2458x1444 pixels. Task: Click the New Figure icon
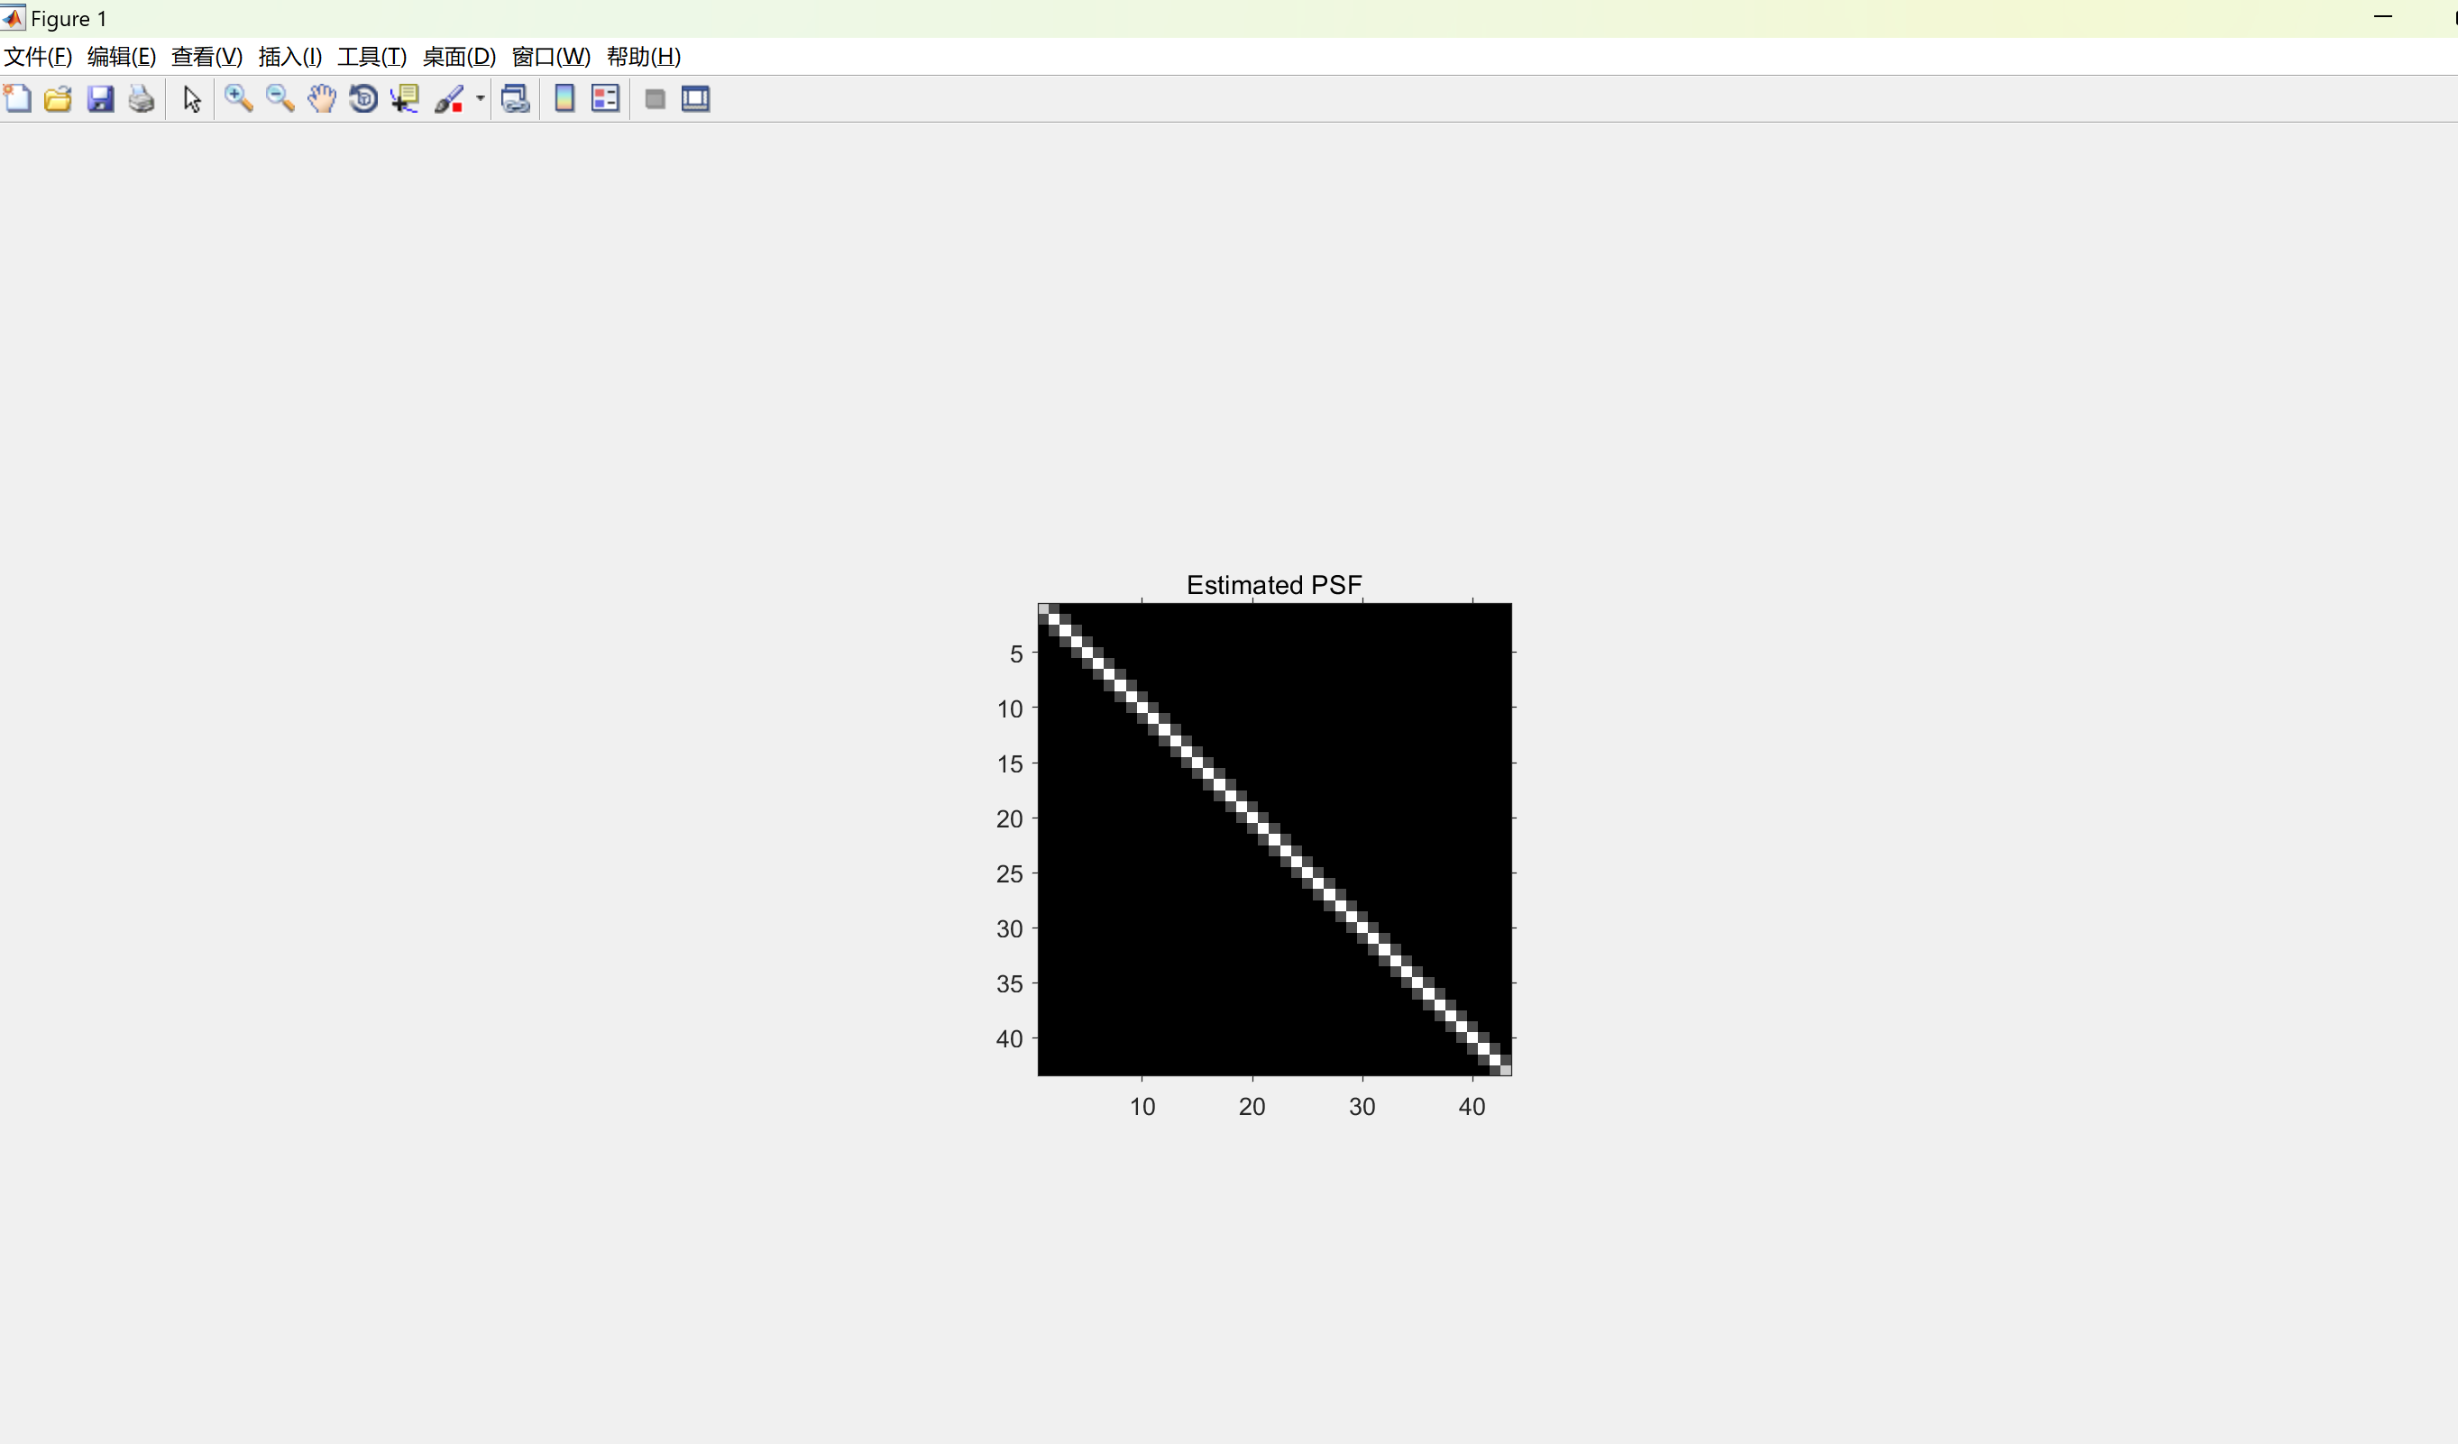tap(17, 98)
